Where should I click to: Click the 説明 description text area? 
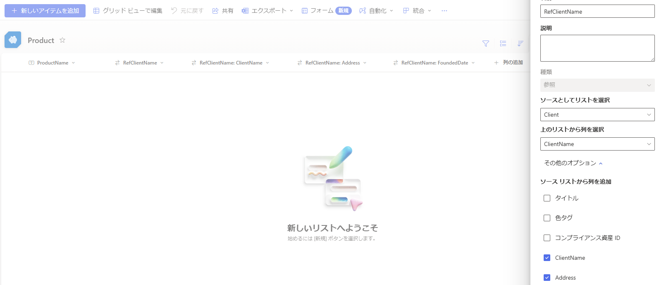point(597,48)
